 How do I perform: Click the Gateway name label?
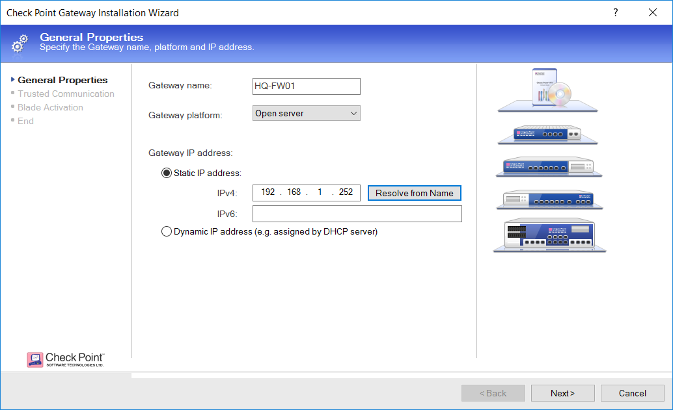click(180, 85)
